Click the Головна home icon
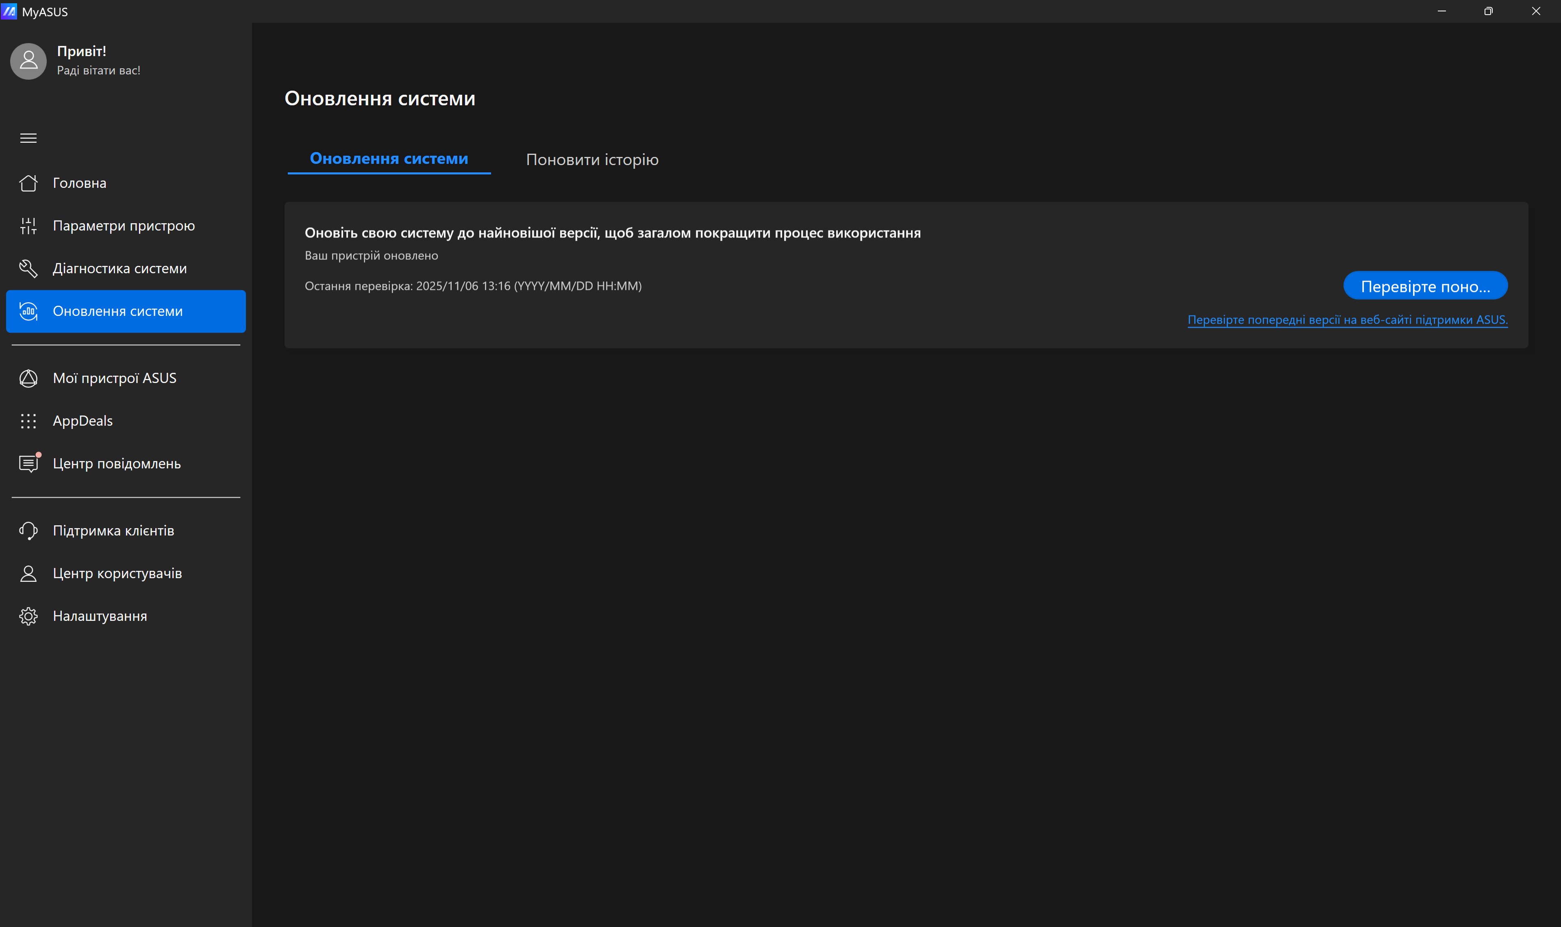Viewport: 1561px width, 927px height. pos(28,183)
